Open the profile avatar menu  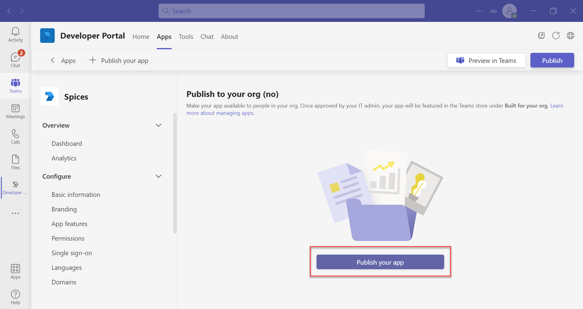click(x=509, y=11)
